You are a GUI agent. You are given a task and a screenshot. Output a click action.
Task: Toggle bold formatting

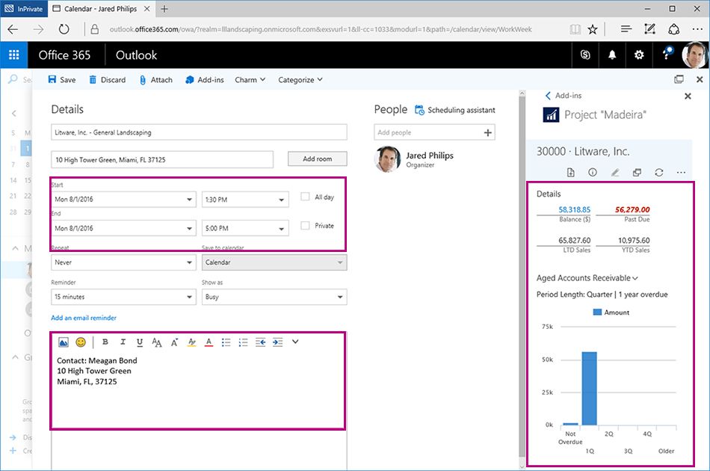tap(105, 342)
